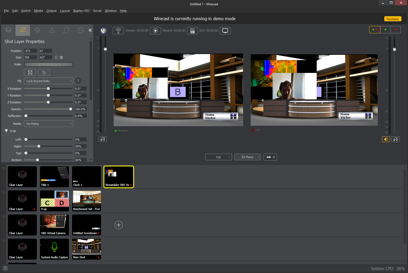
Task: Adjust the preview audio level fader
Action: pyautogui.click(x=105, y=49)
